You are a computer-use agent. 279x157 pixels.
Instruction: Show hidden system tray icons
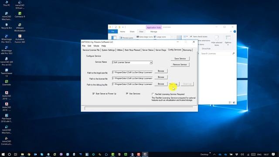tap(214, 154)
